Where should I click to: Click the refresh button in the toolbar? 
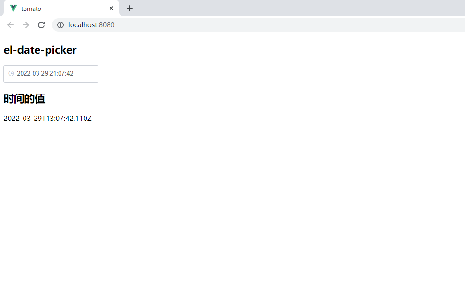pyautogui.click(x=41, y=24)
